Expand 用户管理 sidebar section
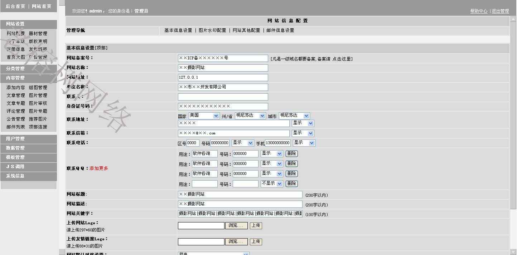The image size is (517, 255). click(x=29, y=139)
